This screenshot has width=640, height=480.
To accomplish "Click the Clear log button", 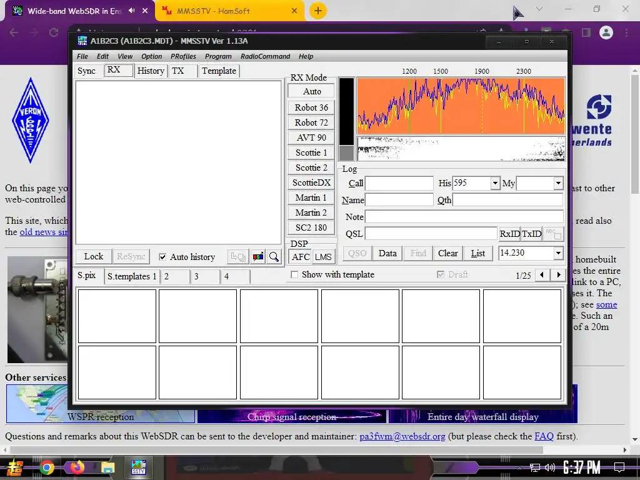I will click(447, 253).
